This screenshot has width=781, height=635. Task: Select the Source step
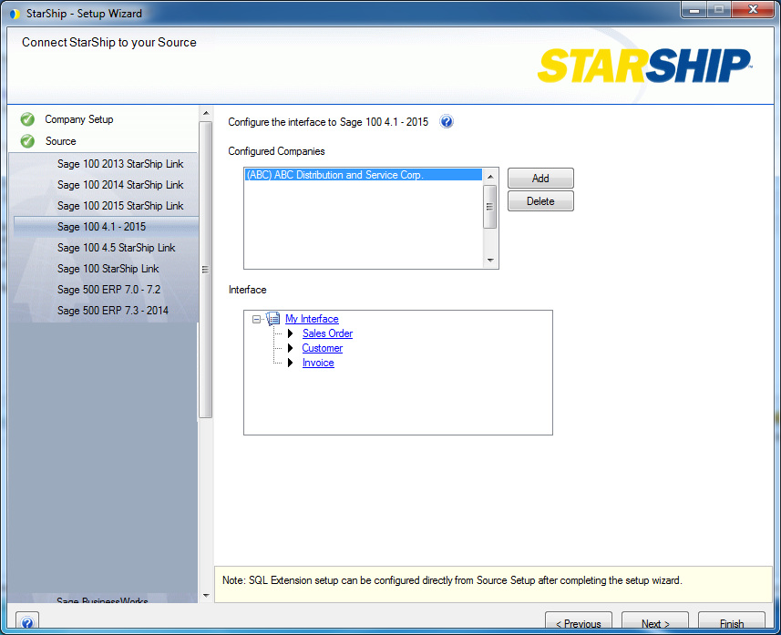(61, 141)
